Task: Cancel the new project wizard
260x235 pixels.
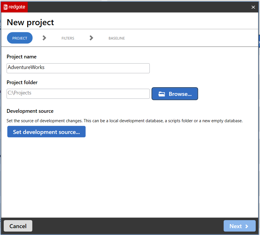Action: pos(18,226)
